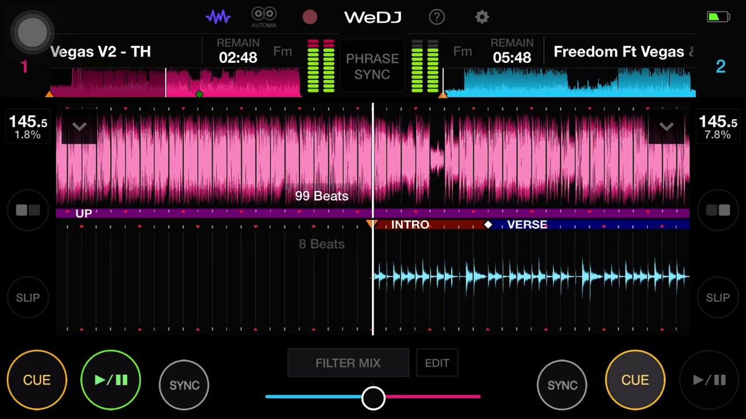Pause deck 1 playback
This screenshot has height=419, width=746.
111,380
